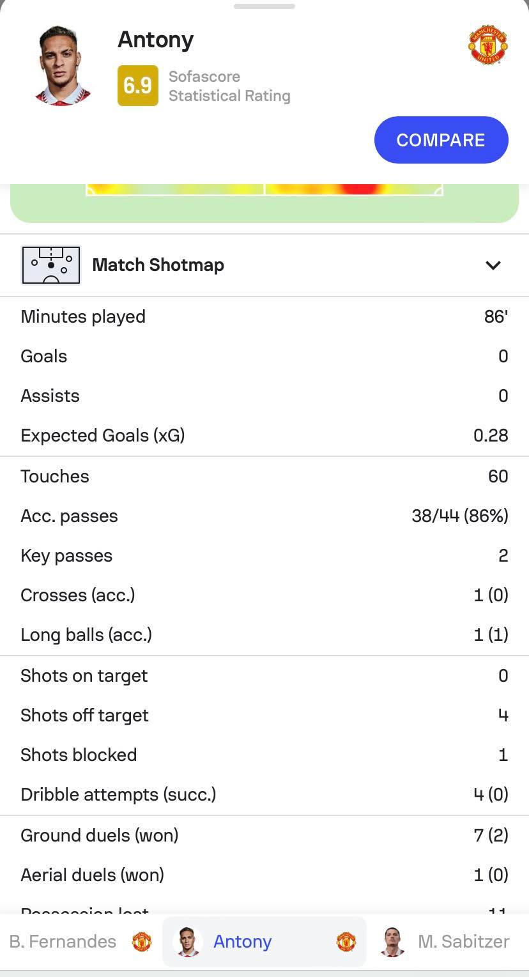Tap Antony's small avatar in bottom bar
529x977 pixels.
(188, 941)
